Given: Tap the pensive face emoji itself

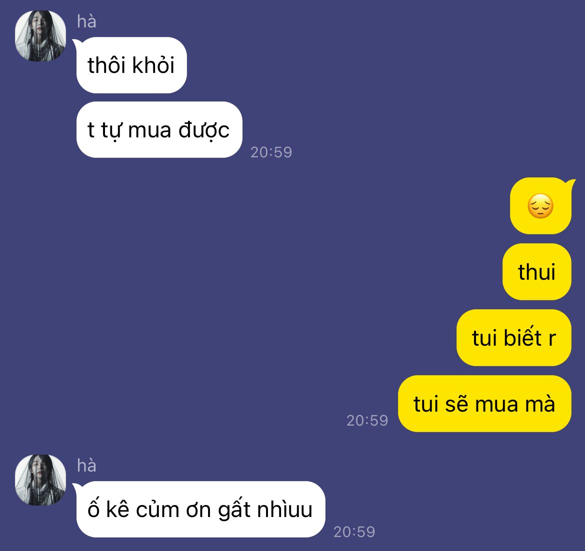Looking at the screenshot, I should pyautogui.click(x=540, y=206).
